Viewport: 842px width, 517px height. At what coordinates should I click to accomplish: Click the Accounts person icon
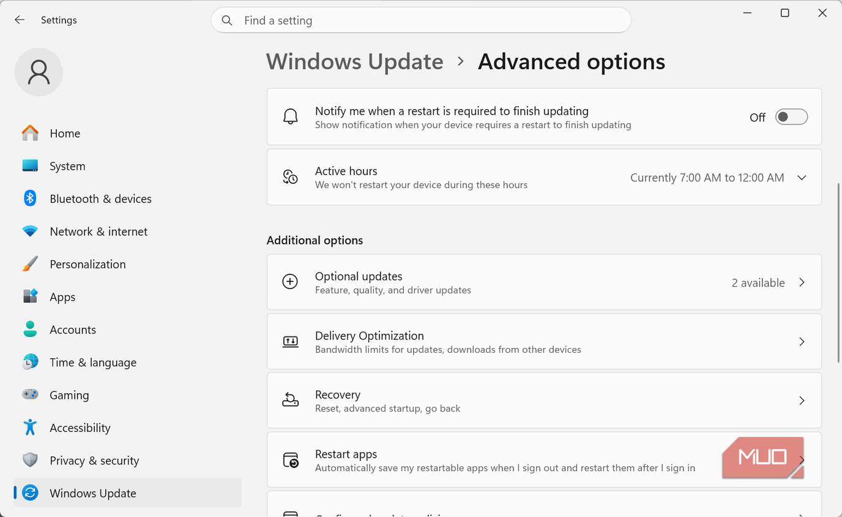[x=30, y=330]
